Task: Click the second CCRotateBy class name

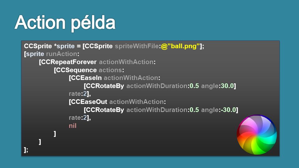Action: 105,110
